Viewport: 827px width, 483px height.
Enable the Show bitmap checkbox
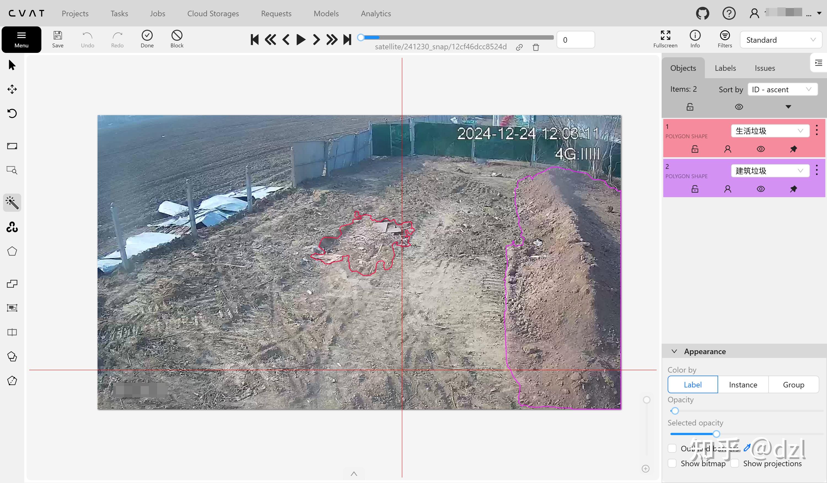[672, 463]
